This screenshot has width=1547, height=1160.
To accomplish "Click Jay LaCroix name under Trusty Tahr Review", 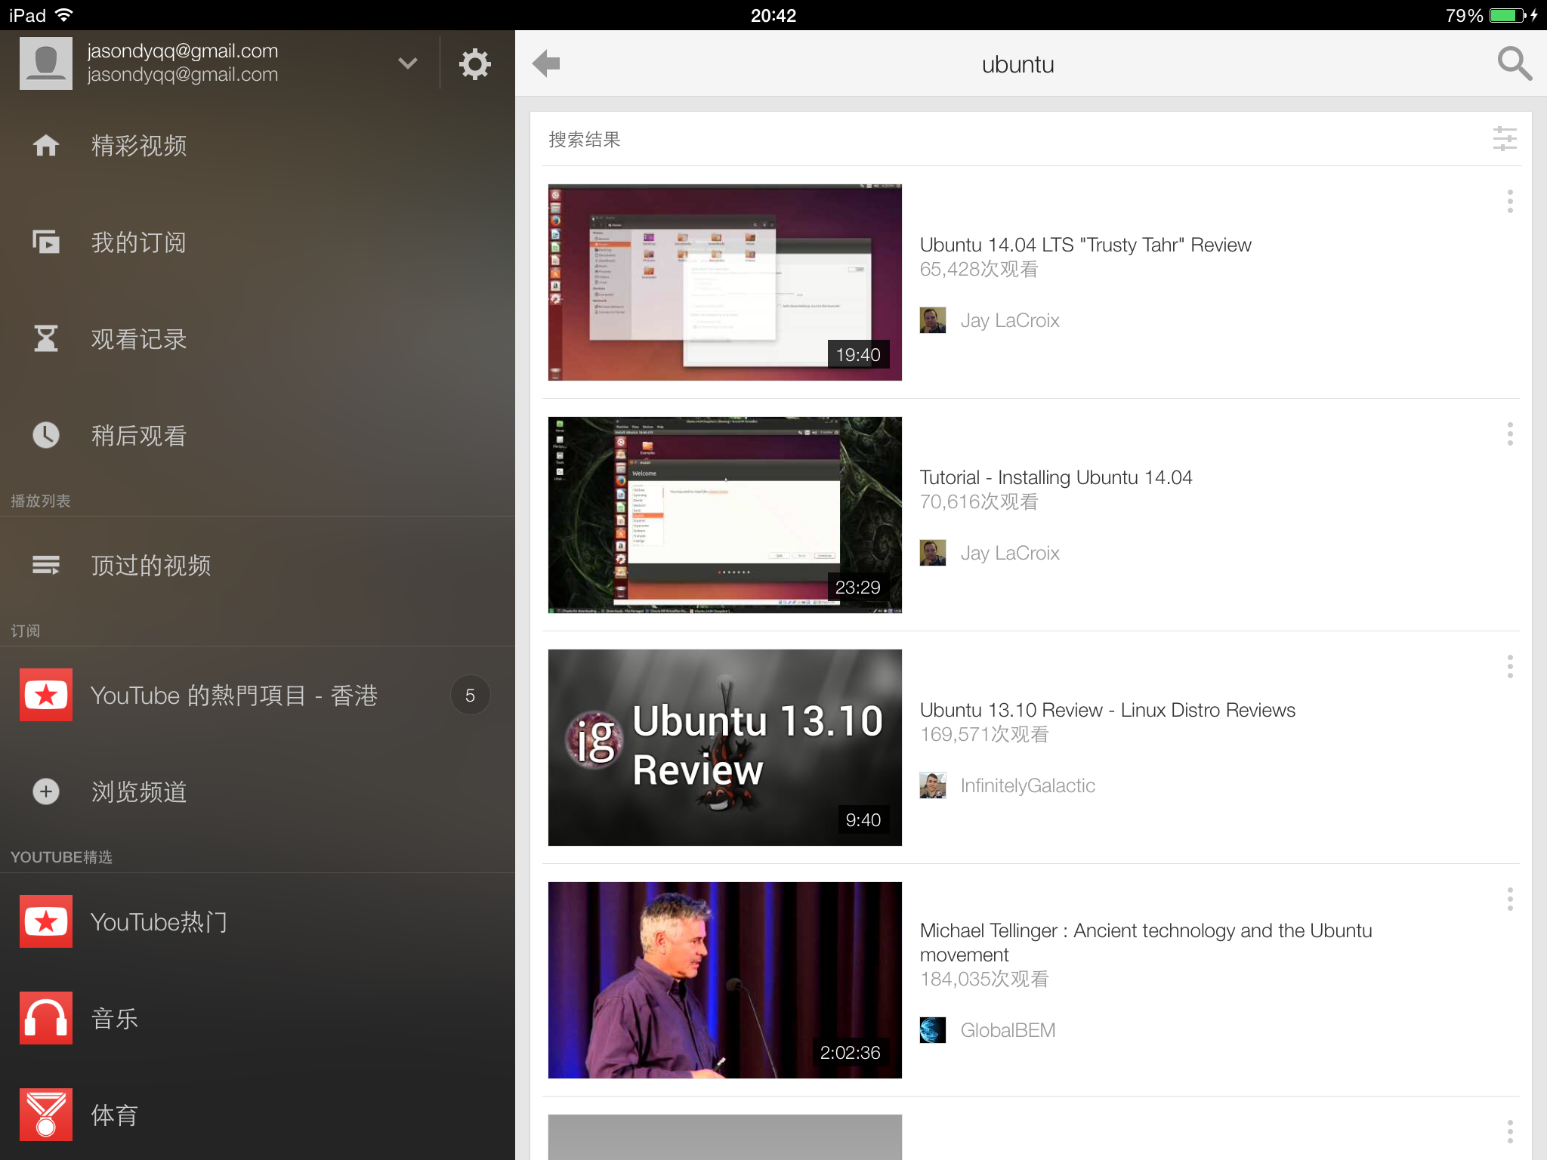I will click(1010, 320).
